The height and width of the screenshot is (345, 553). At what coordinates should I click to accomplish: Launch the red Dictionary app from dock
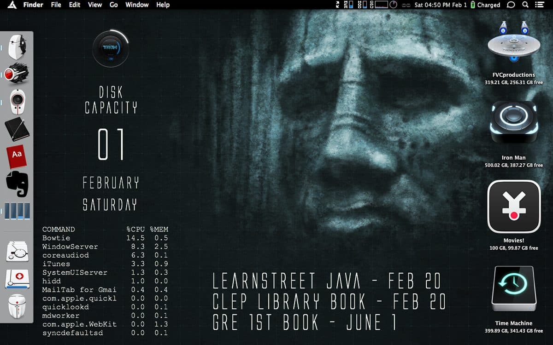coord(17,156)
